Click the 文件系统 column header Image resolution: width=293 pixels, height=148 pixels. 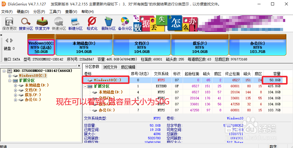161,74
